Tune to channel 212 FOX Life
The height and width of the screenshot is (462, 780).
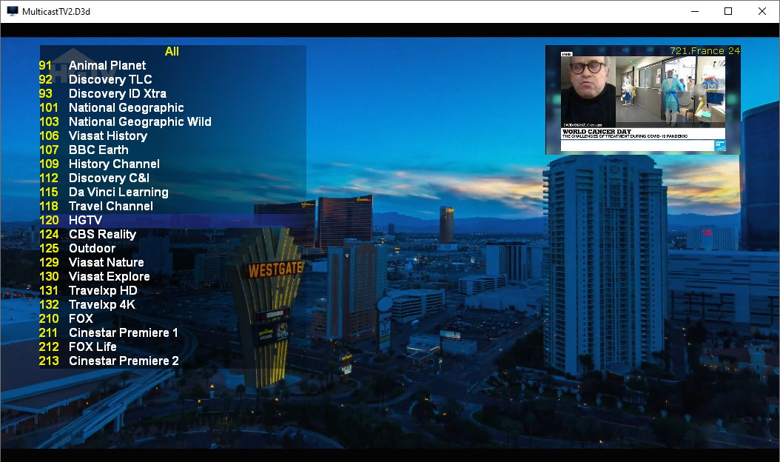tap(172, 346)
